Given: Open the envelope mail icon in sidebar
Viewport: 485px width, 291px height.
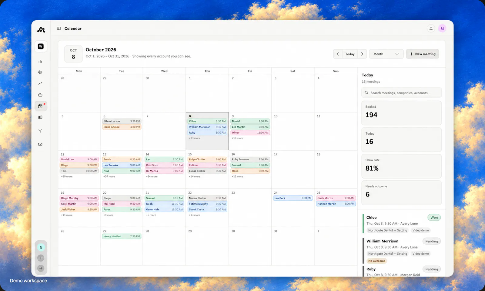Looking at the screenshot, I should pyautogui.click(x=40, y=144).
